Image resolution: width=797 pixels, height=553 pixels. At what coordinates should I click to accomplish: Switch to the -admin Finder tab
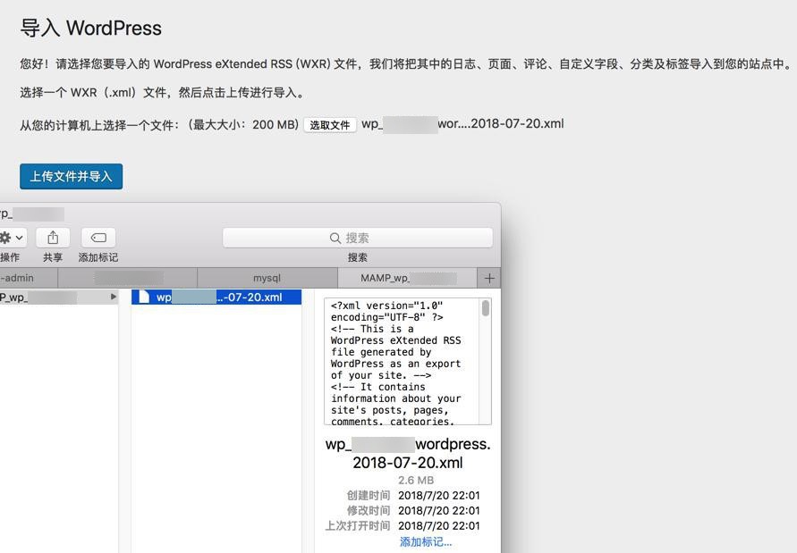pos(29,278)
